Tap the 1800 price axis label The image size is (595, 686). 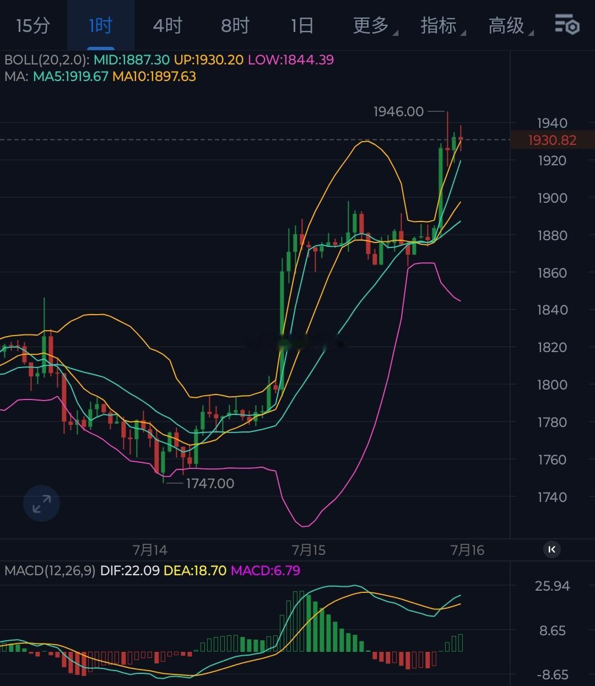tap(552, 385)
